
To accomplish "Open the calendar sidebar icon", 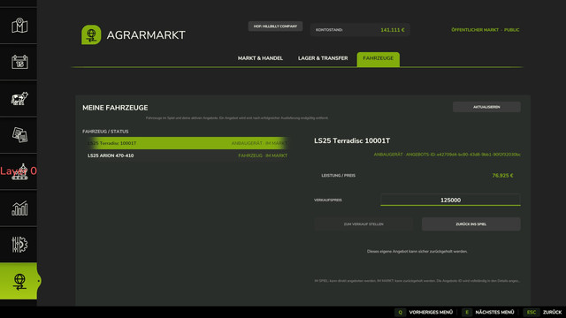I will pos(19,62).
